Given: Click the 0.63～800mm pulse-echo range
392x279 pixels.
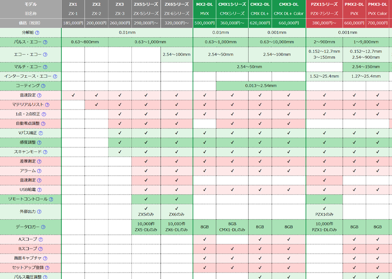Looking at the screenshot, I should point(85,42).
